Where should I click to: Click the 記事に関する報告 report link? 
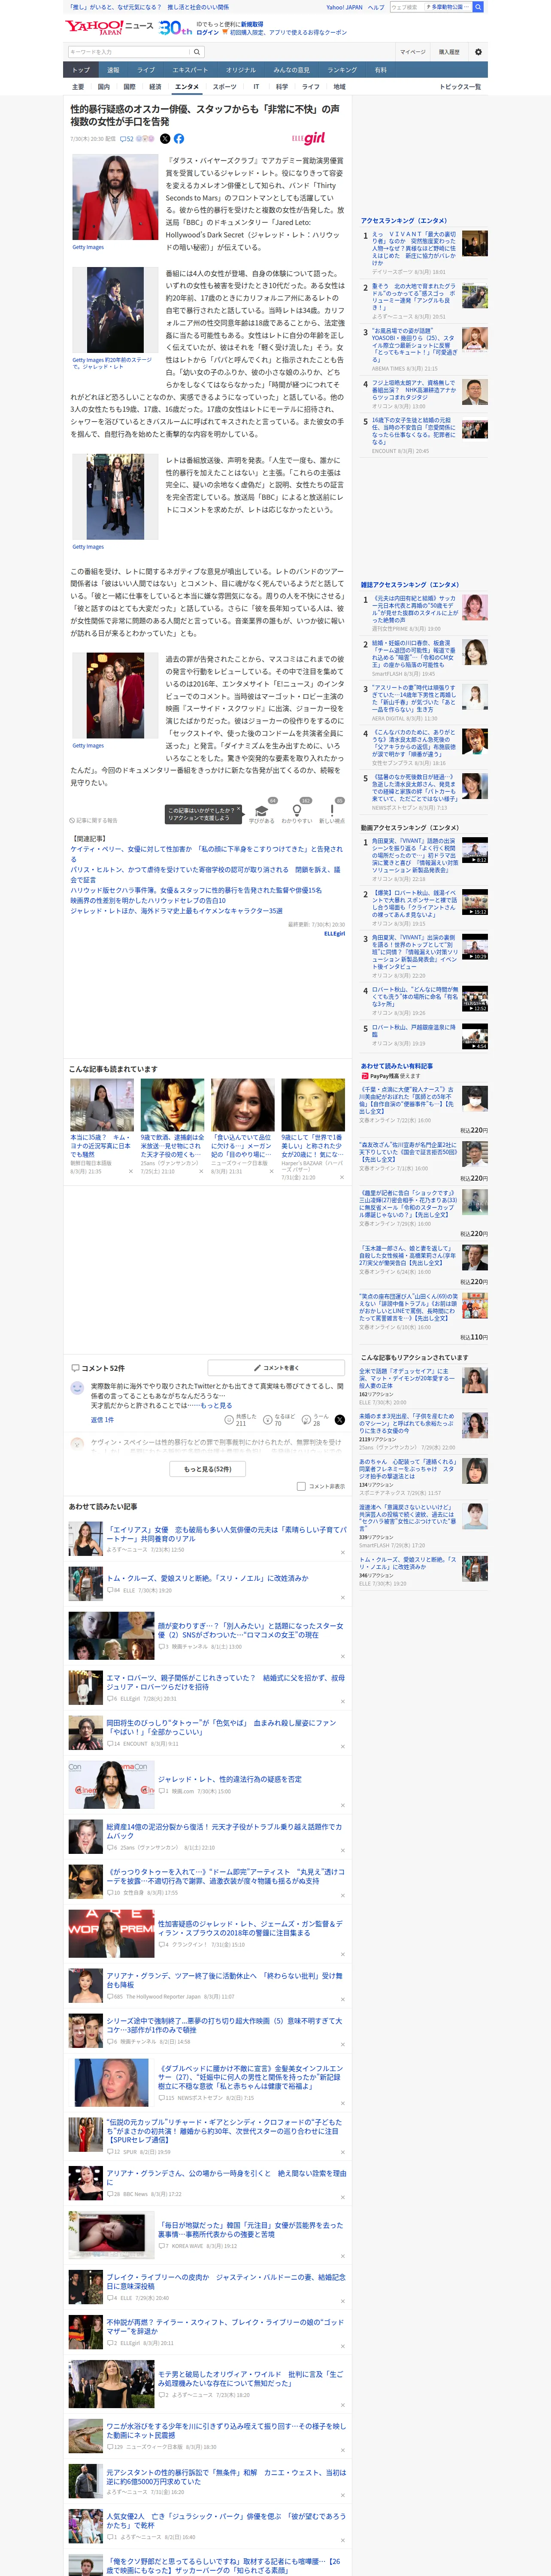94,820
